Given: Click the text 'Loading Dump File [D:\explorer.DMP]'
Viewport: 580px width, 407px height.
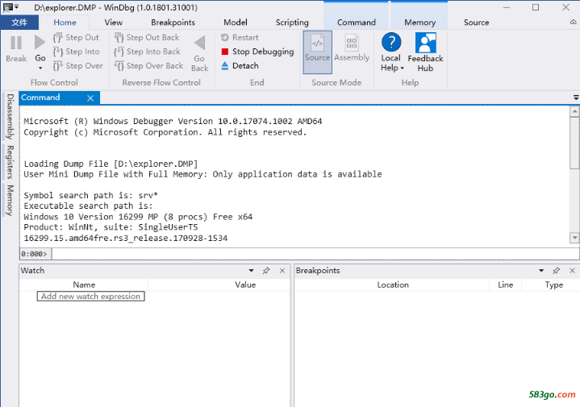Looking at the screenshot, I should click(x=111, y=164).
